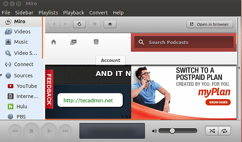Screen dimensions: 242x142
Task: Open the Music library icon
Action: pyautogui.click(x=8, y=42)
